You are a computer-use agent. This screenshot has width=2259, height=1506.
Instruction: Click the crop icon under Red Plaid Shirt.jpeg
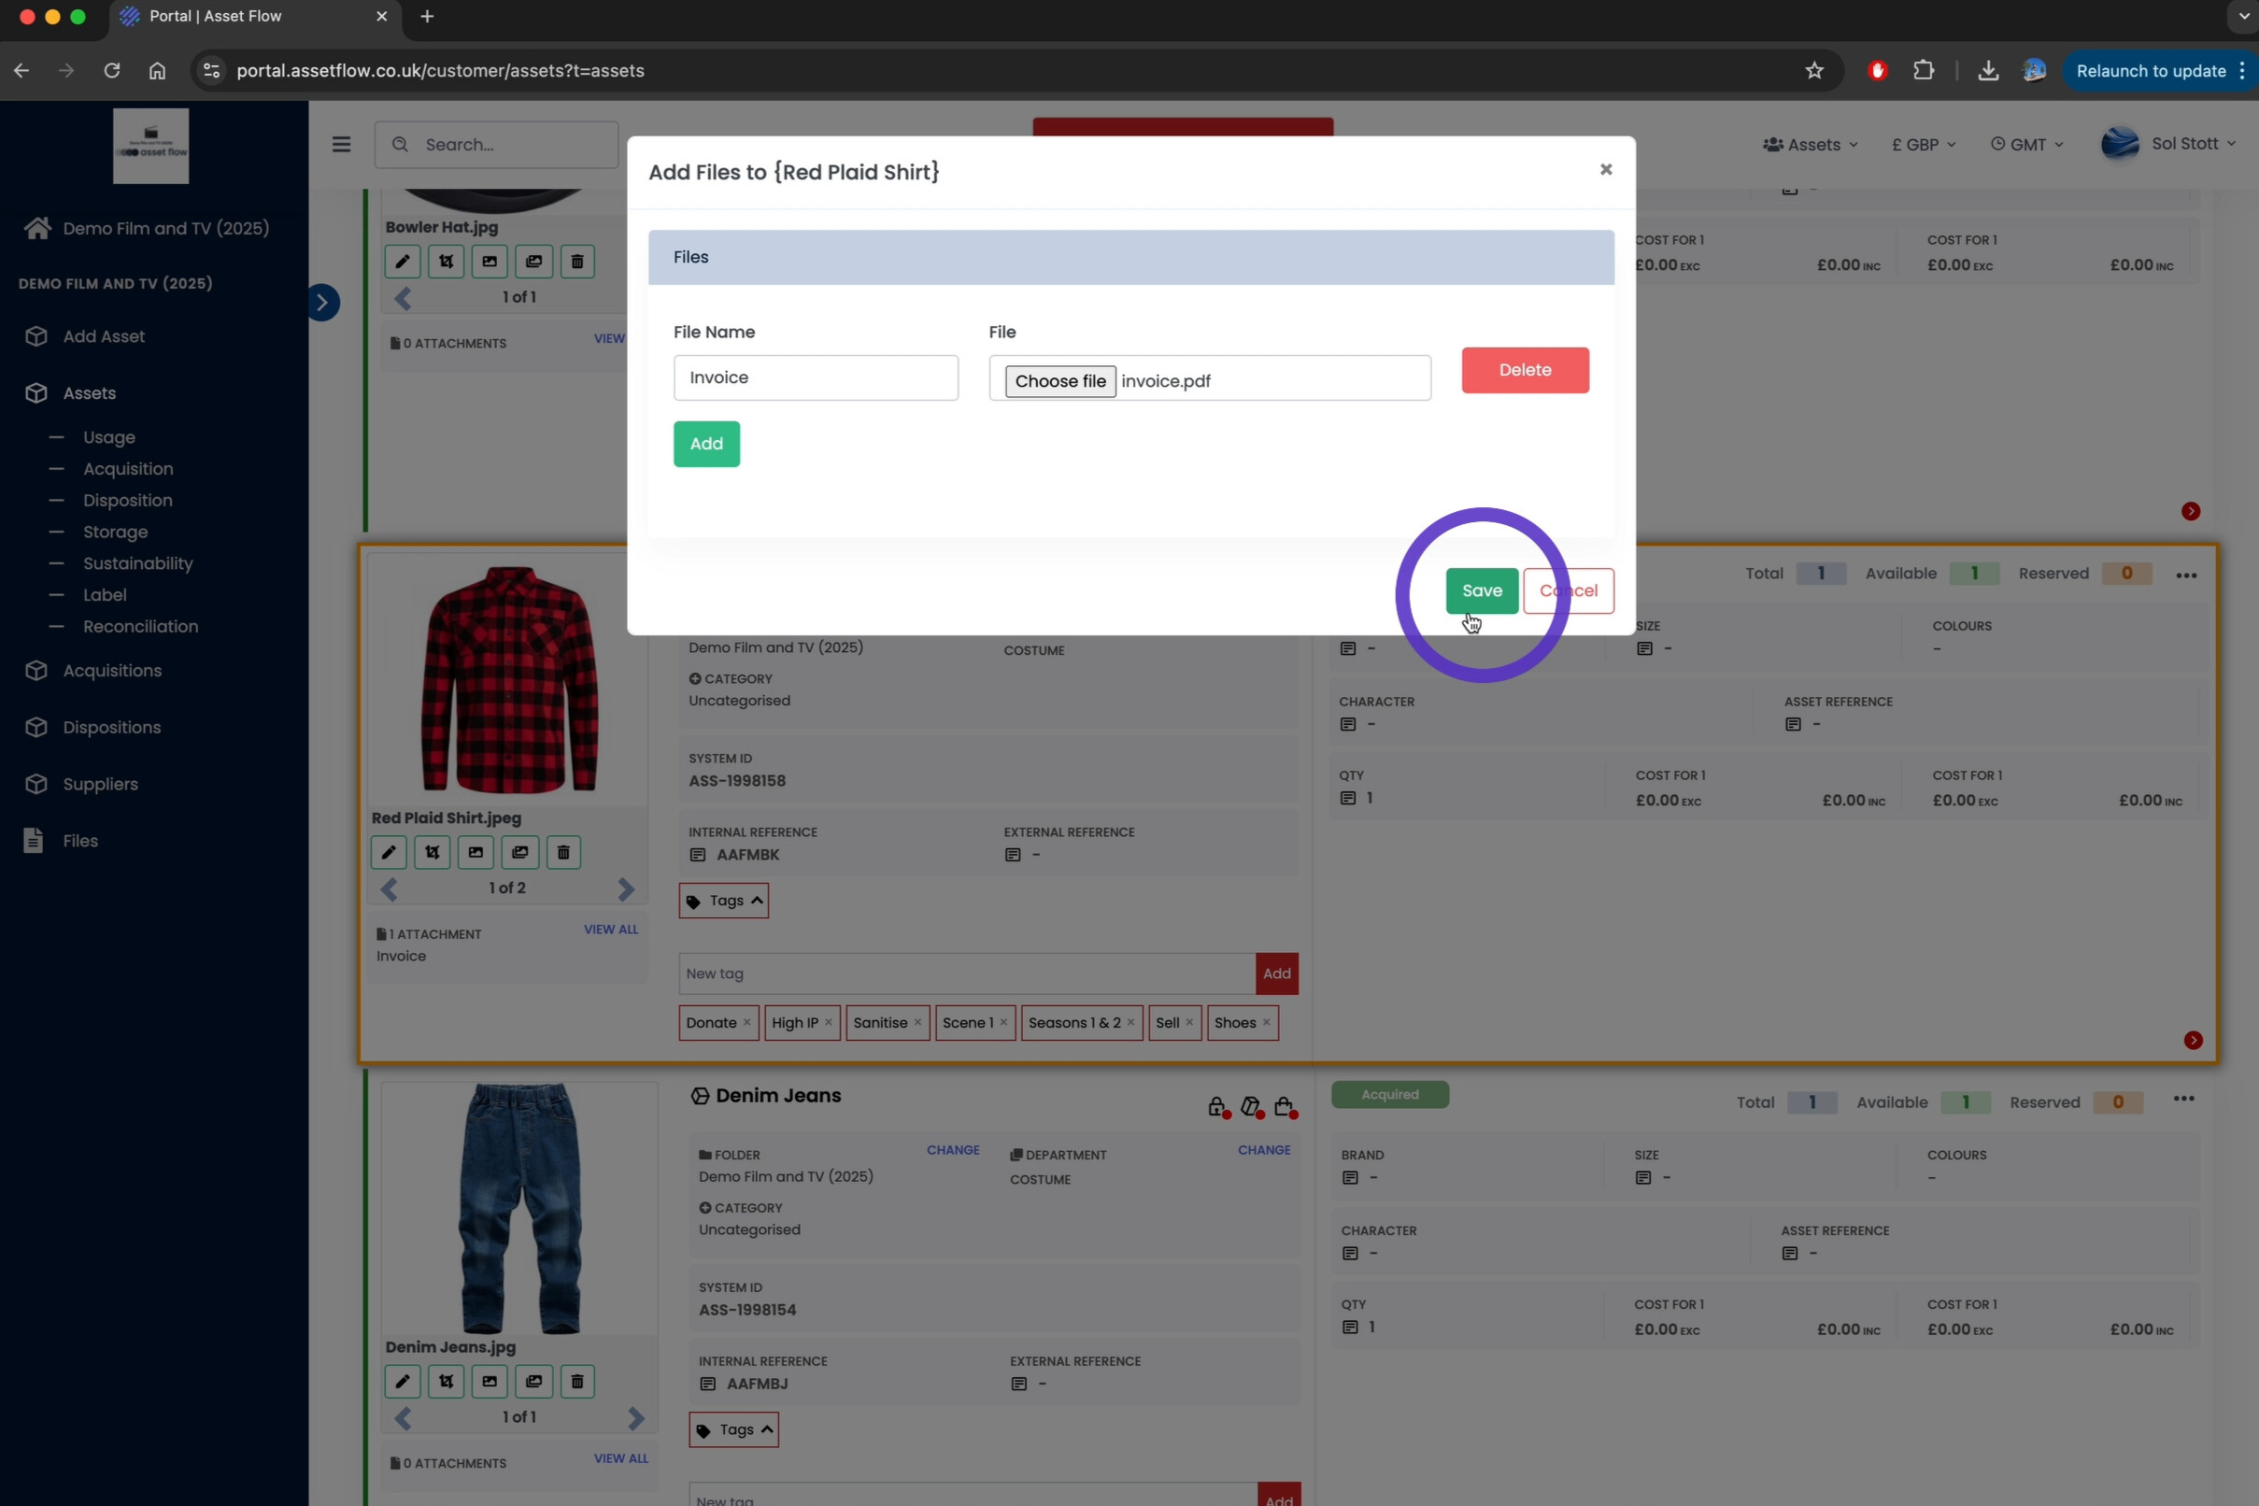433,853
